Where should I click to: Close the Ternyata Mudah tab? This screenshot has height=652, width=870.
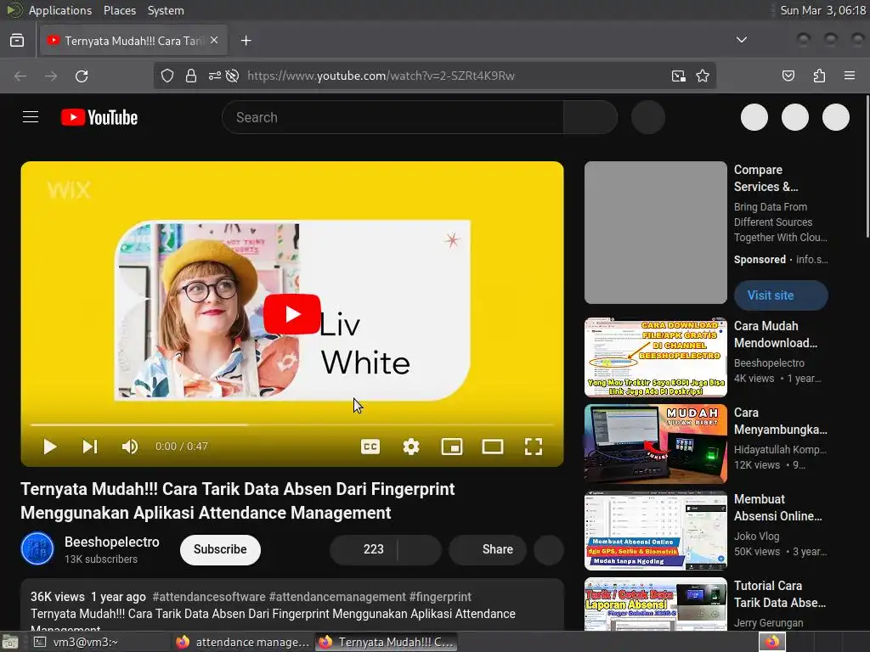point(214,40)
